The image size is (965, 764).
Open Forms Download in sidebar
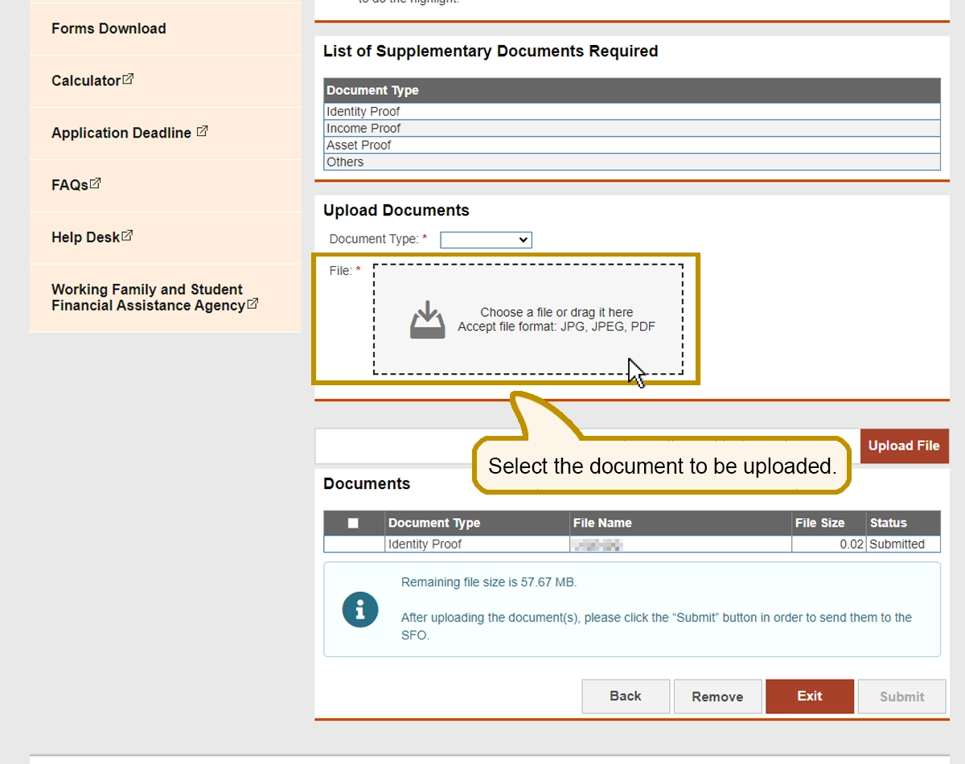(109, 28)
